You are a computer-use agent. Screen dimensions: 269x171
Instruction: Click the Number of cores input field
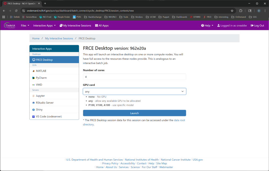pos(134,77)
